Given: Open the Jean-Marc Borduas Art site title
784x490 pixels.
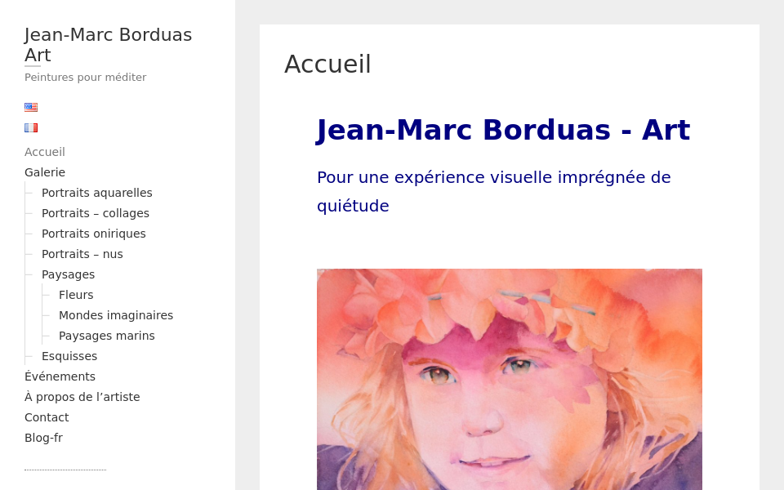Looking at the screenshot, I should (108, 45).
